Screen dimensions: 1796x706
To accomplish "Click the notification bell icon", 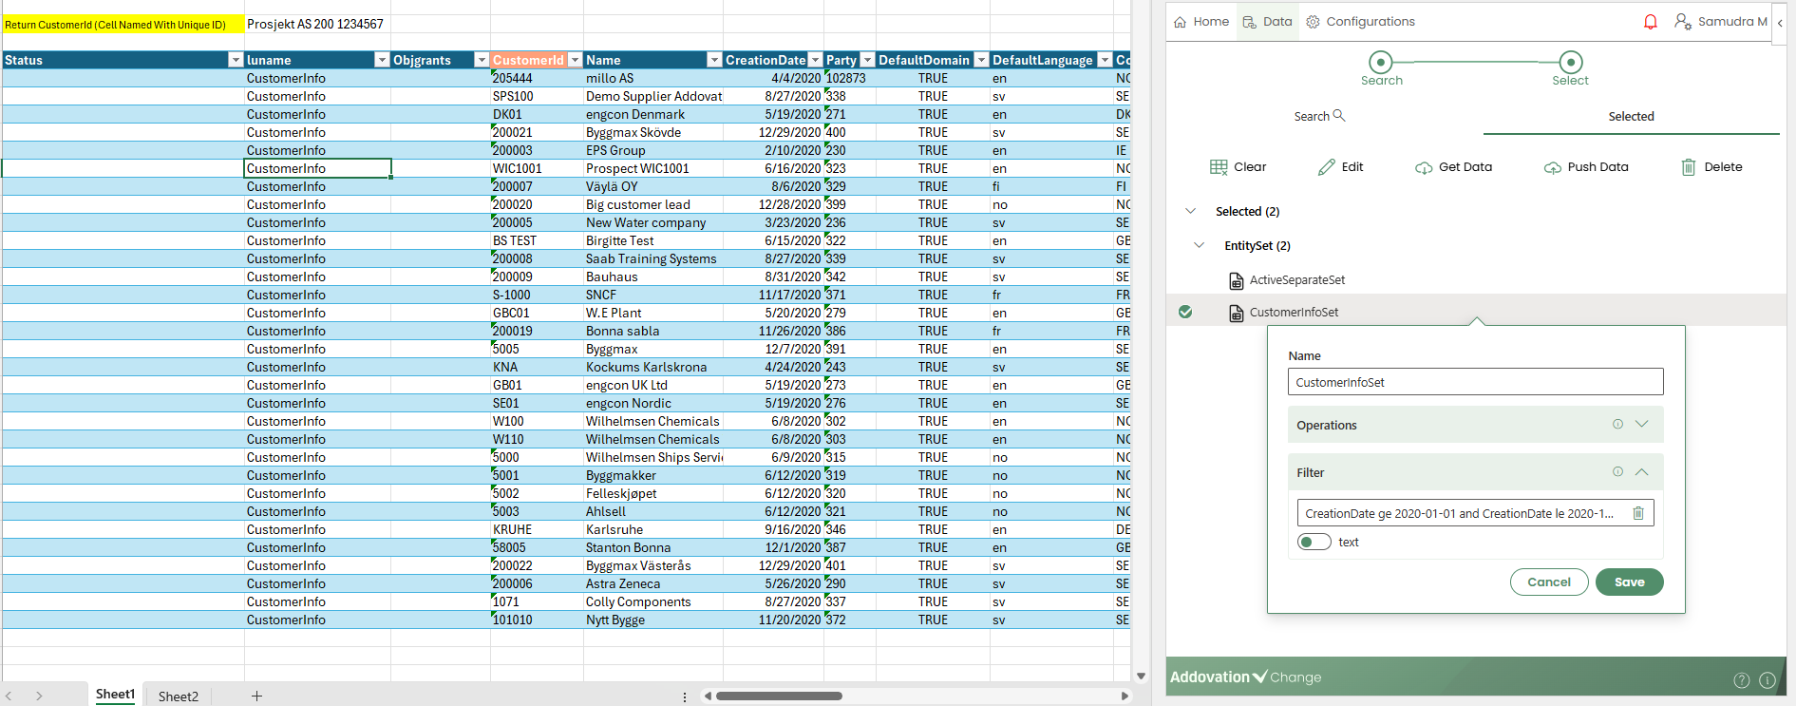I will [x=1651, y=22].
